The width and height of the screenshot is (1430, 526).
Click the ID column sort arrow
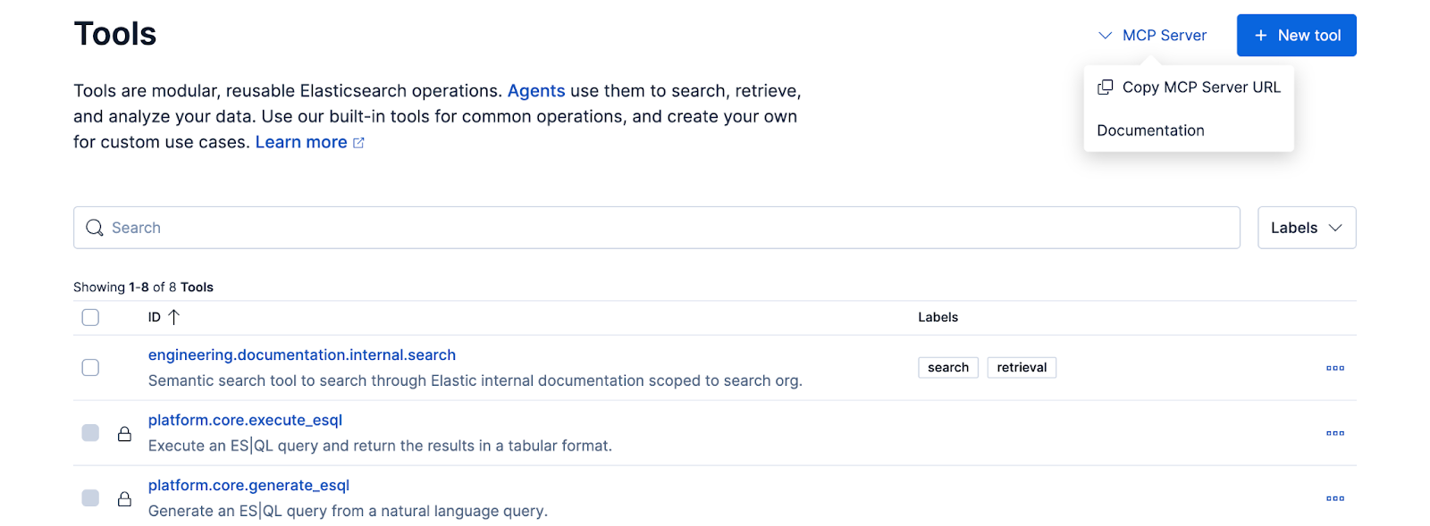tap(174, 317)
